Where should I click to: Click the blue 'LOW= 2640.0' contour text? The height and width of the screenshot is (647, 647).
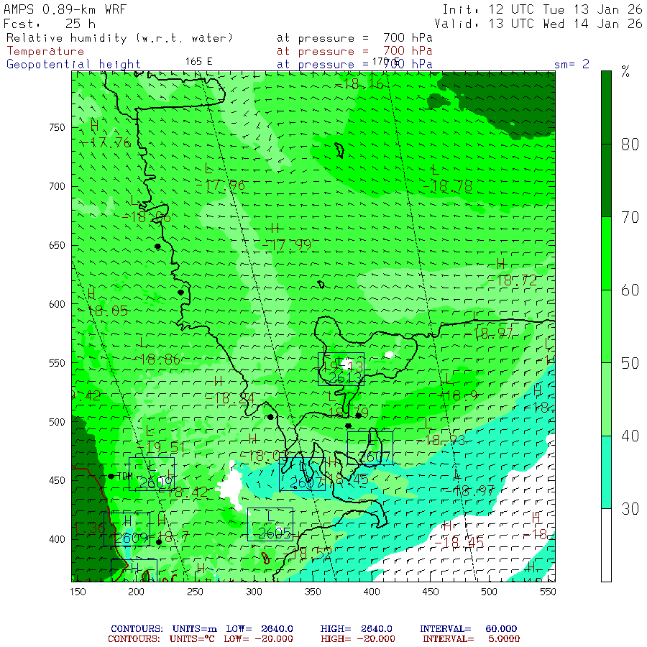(x=260, y=629)
